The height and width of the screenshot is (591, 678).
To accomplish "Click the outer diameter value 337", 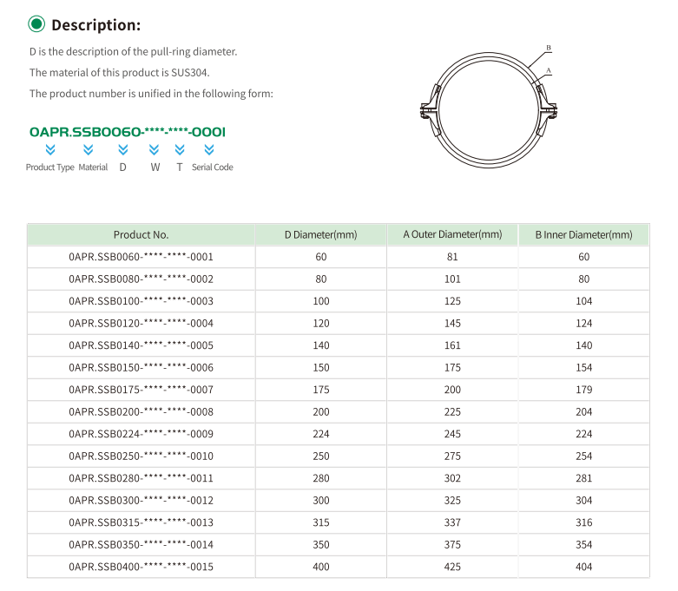I will tap(452, 522).
